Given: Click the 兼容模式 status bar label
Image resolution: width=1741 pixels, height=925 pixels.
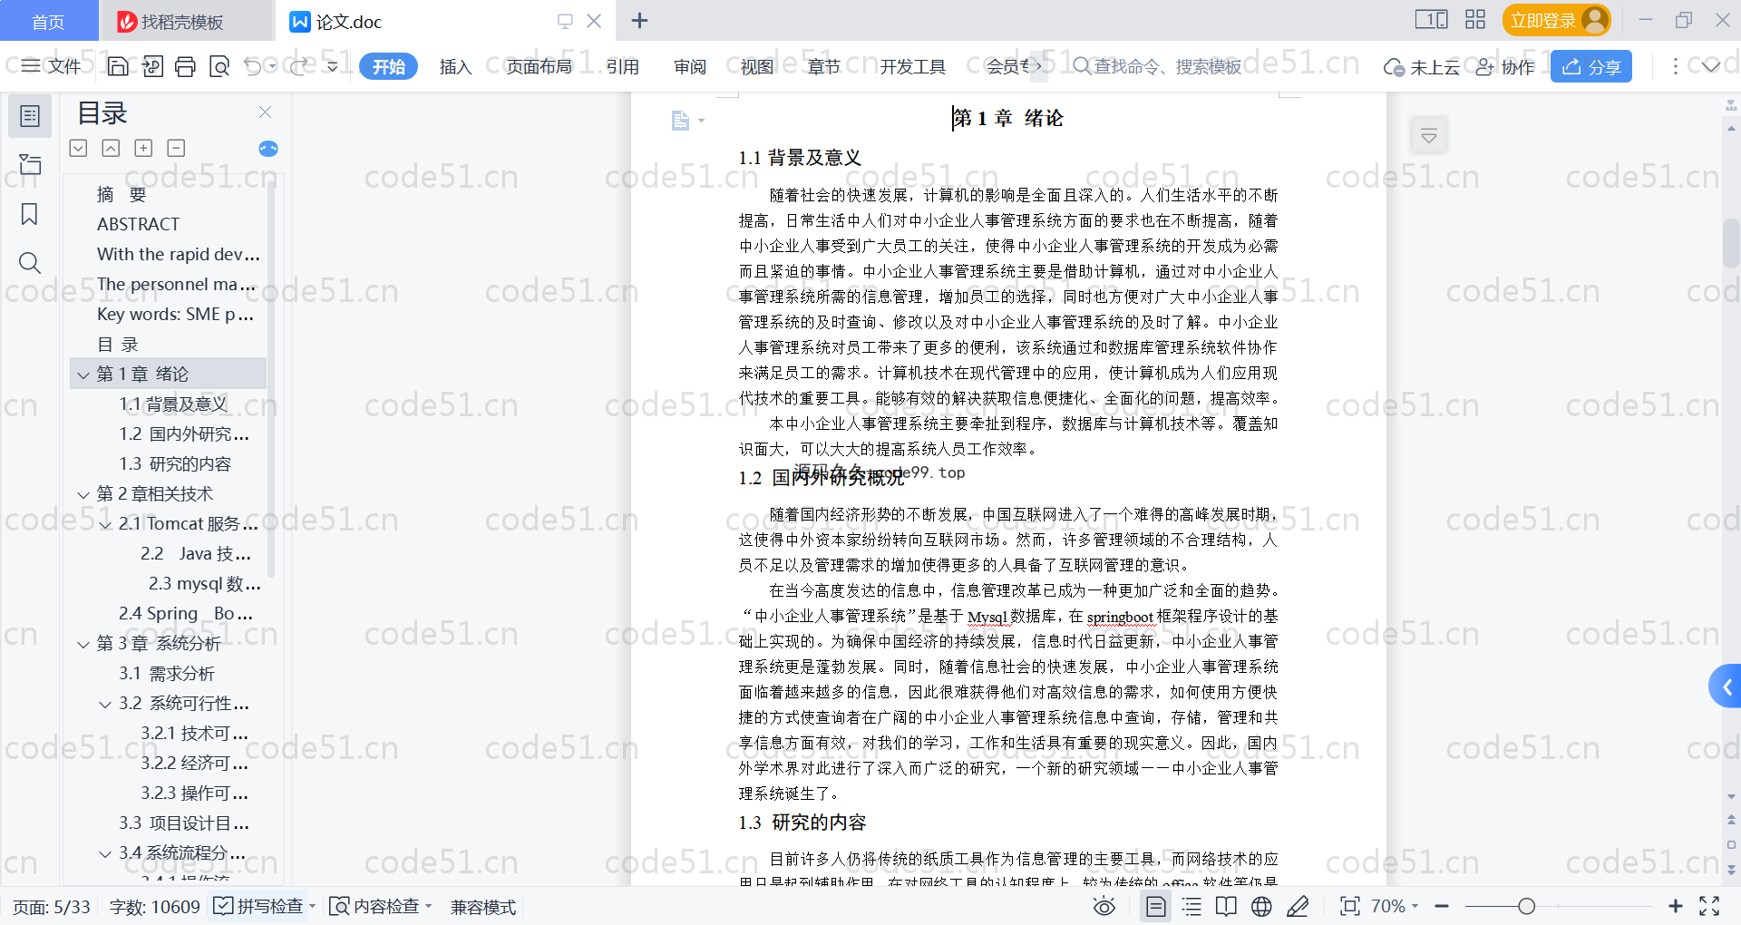Looking at the screenshot, I should [x=483, y=907].
